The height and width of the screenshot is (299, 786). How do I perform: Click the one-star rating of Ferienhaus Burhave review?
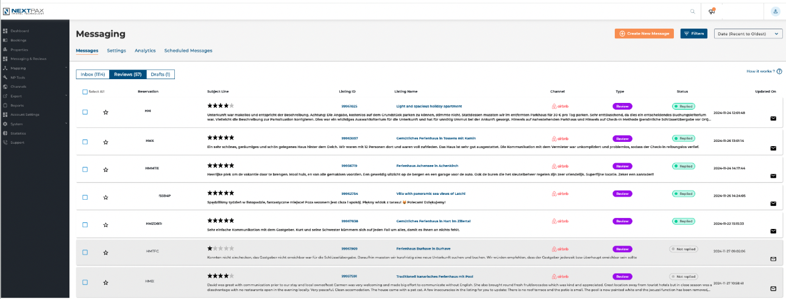point(221,248)
